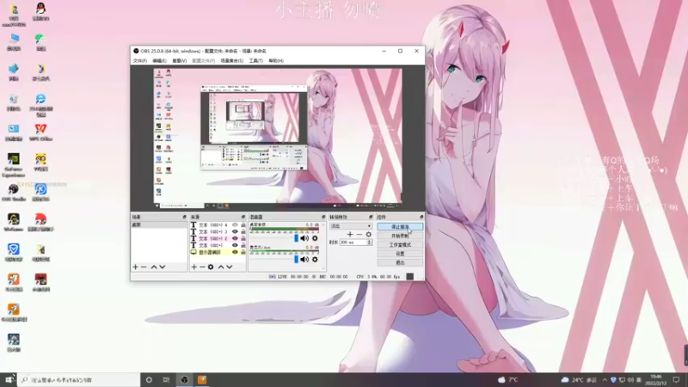
Task: Open the Windows Start menu
Action: coord(9,379)
